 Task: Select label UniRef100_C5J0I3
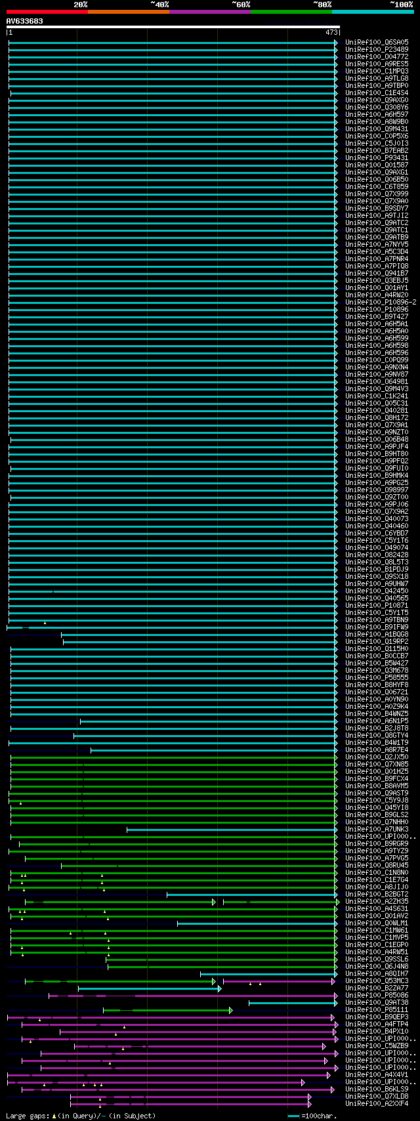(377, 143)
